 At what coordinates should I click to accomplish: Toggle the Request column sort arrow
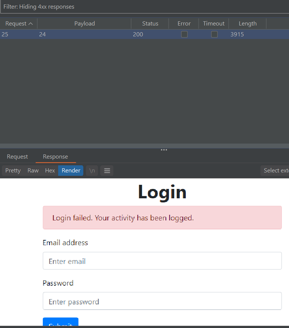click(30, 24)
